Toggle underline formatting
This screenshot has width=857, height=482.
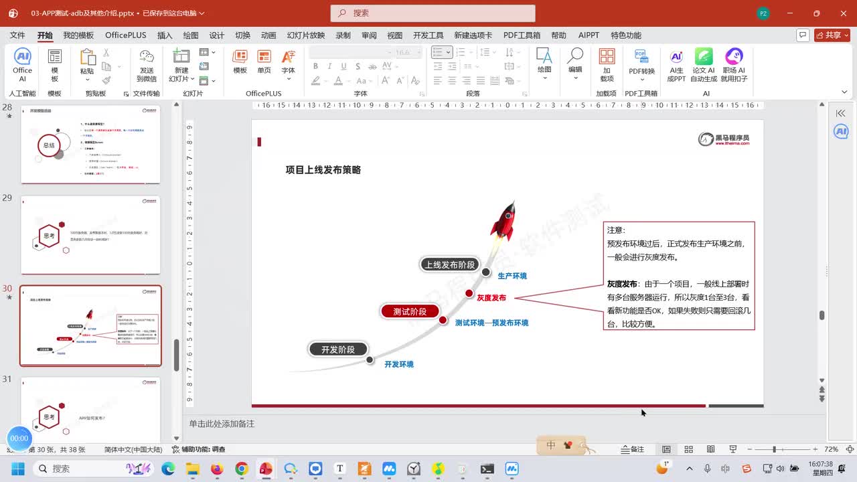click(x=343, y=66)
